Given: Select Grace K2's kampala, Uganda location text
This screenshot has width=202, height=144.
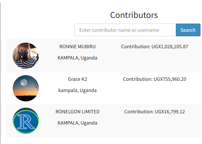Looking at the screenshot, I should pos(77,91).
